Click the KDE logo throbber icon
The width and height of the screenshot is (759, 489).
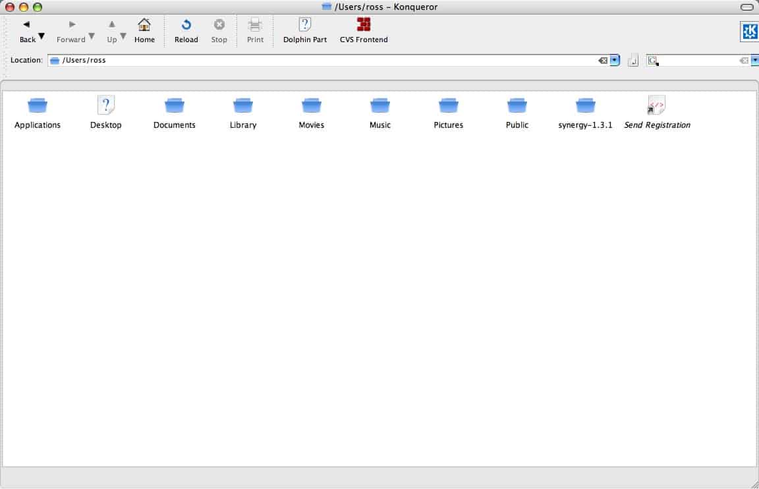tap(749, 32)
